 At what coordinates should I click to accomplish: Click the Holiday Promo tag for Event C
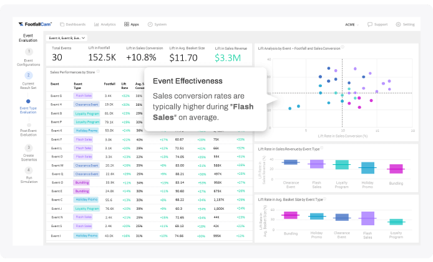(x=86, y=200)
